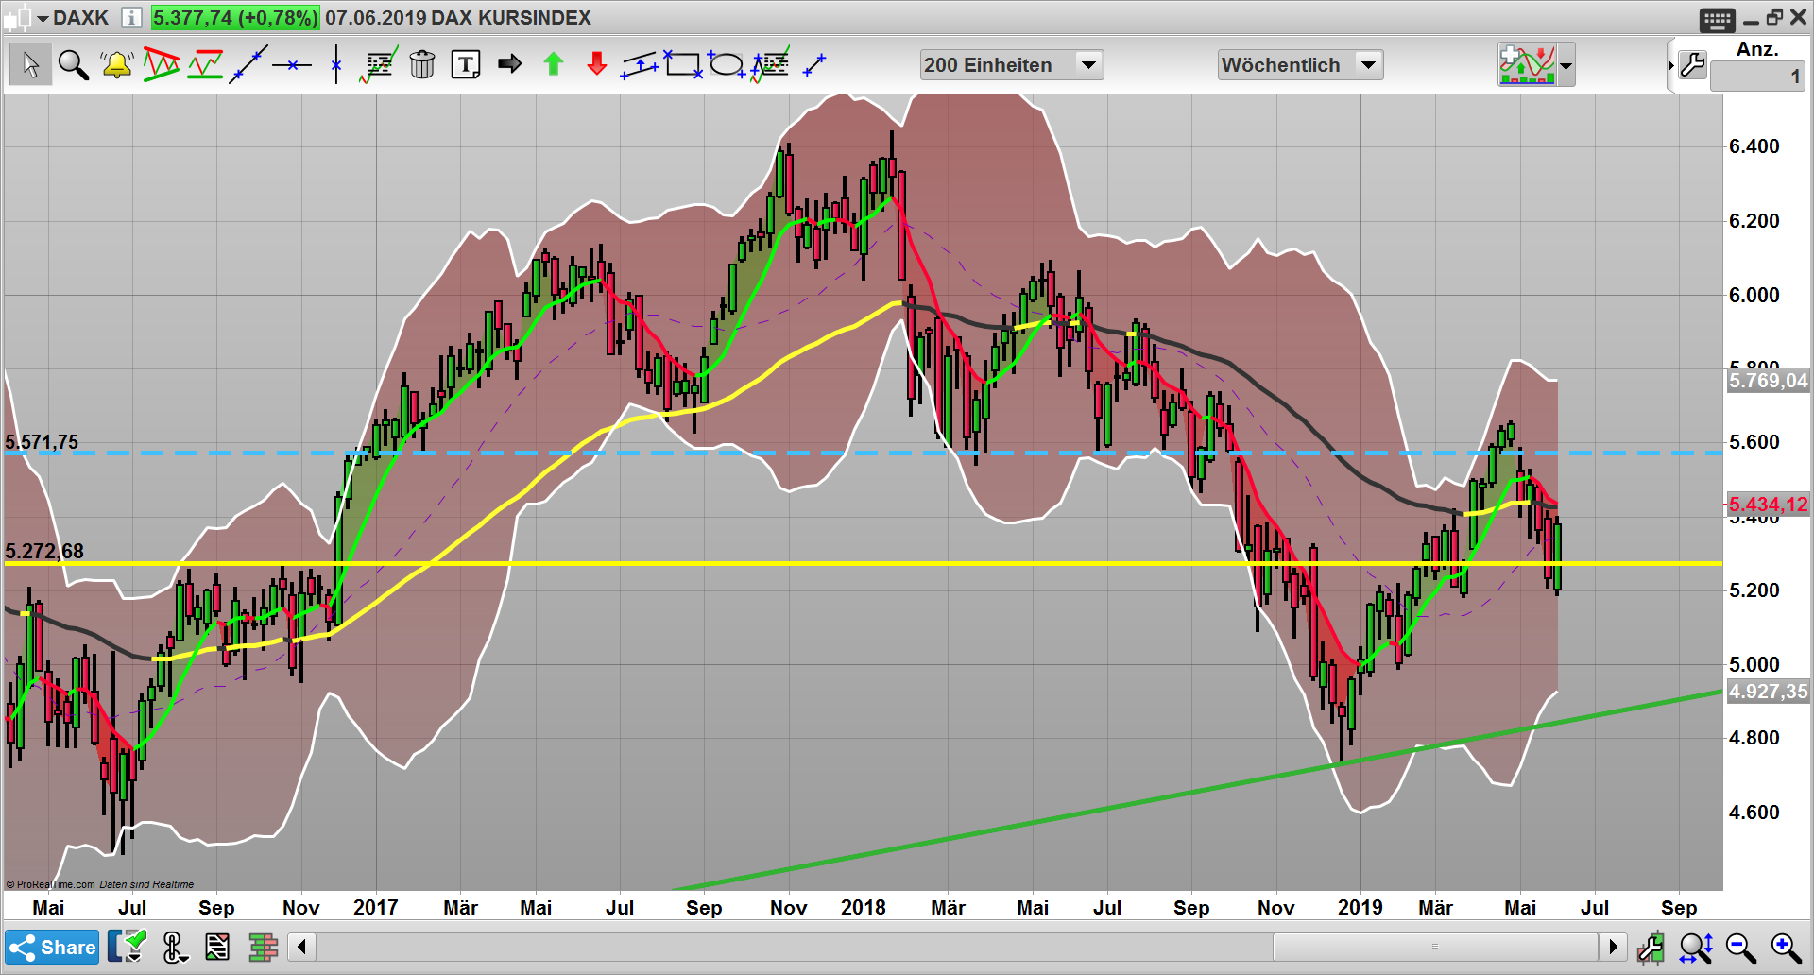The width and height of the screenshot is (1814, 975).
Task: Click the 2018 label on time axis
Action: pyautogui.click(x=864, y=908)
